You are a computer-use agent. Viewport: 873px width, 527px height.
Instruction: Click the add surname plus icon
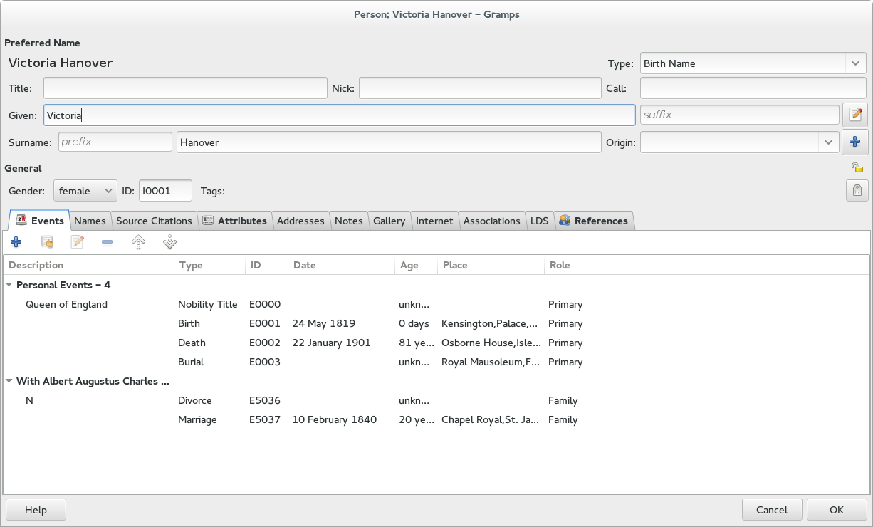855,142
